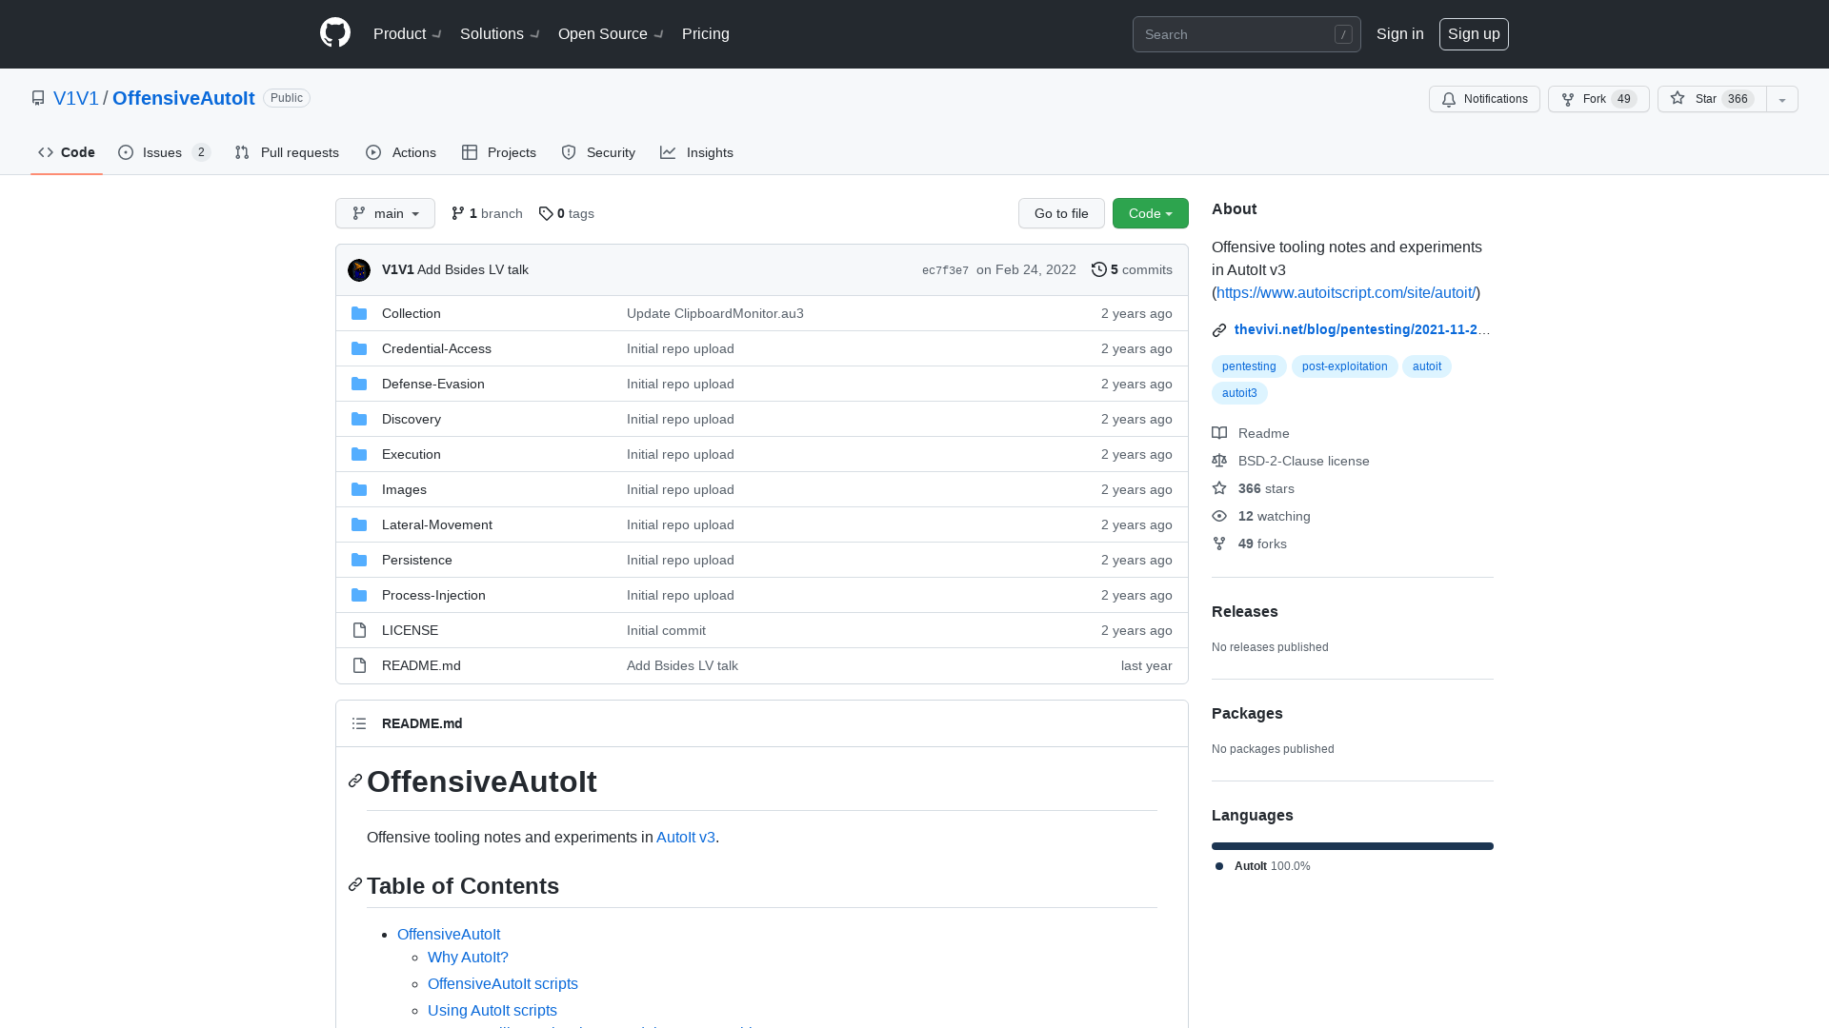Click the fork icon beside 49 forks
The width and height of the screenshot is (1829, 1028).
[1219, 544]
